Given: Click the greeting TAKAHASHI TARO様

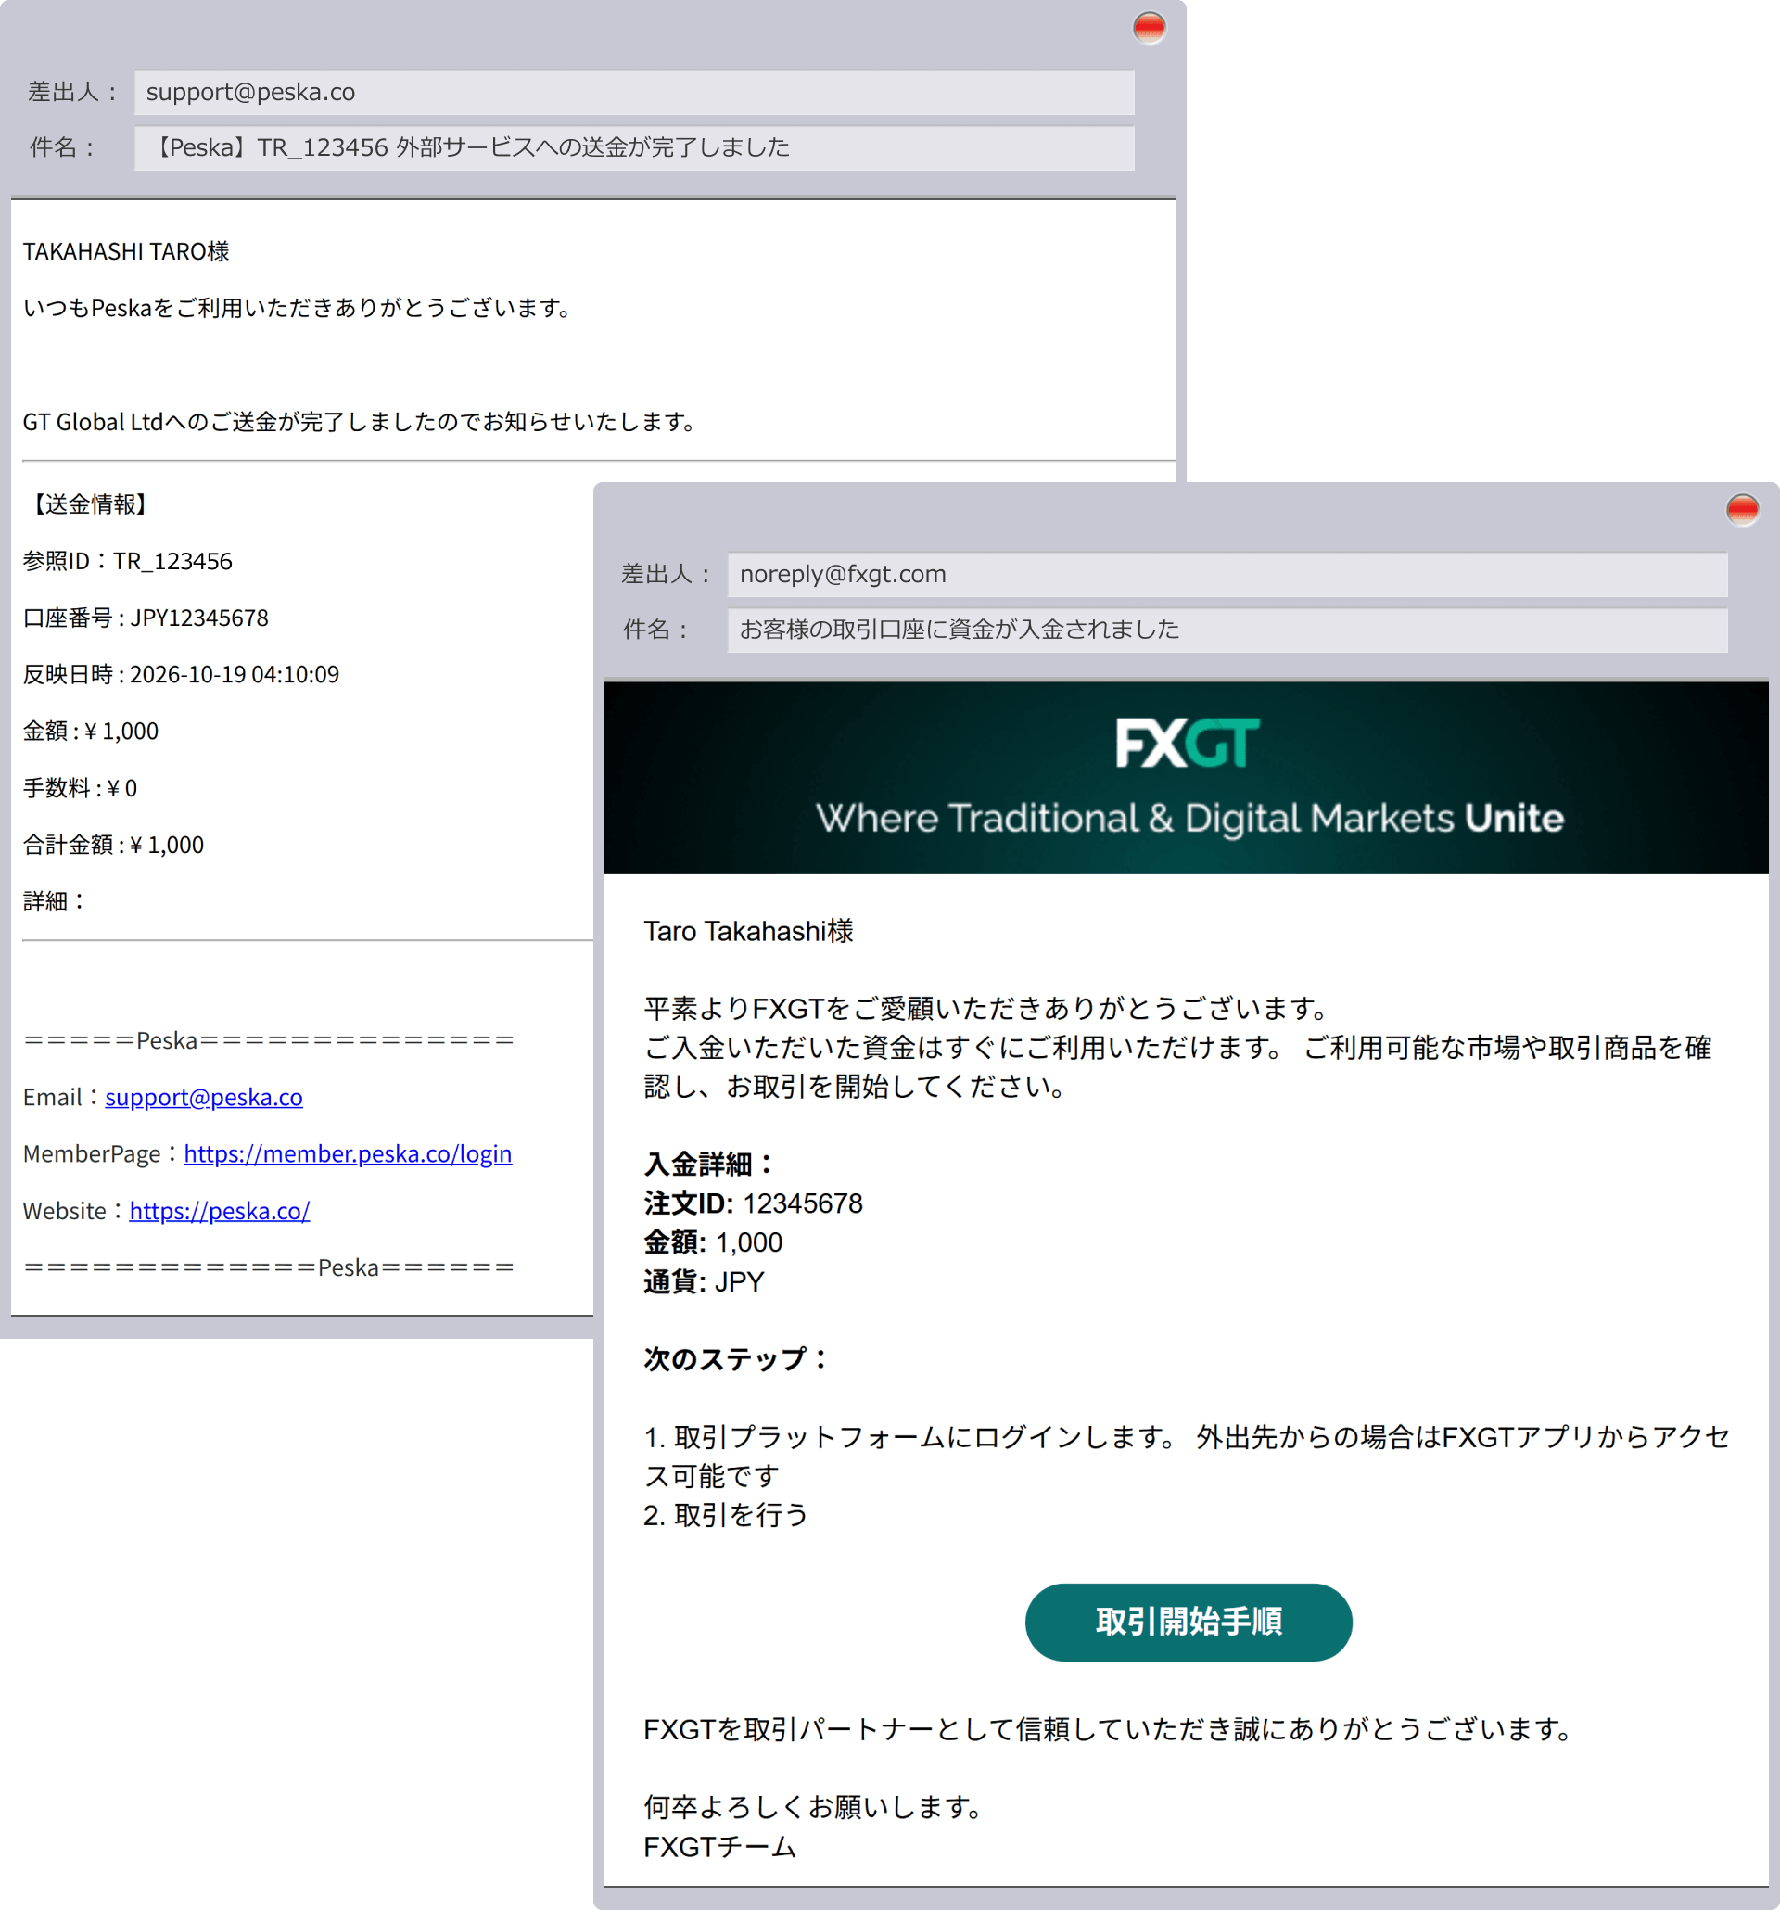Looking at the screenshot, I should [x=126, y=251].
